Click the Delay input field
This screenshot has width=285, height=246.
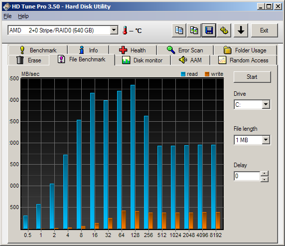coord(247,176)
